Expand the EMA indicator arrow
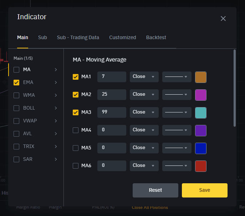 [56, 83]
